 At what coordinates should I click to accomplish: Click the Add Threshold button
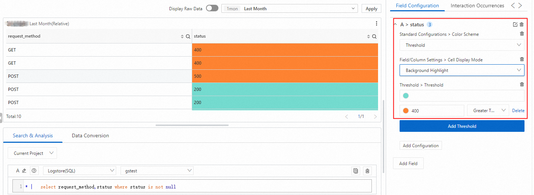[x=462, y=126]
